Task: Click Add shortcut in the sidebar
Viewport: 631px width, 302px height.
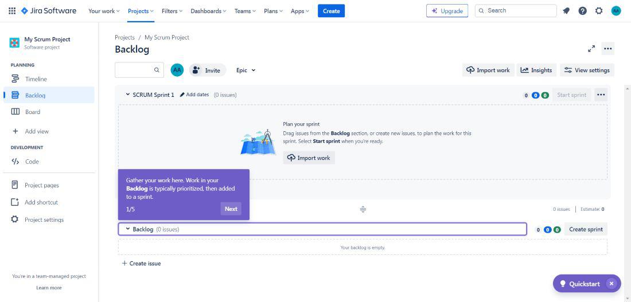Action: point(49,202)
